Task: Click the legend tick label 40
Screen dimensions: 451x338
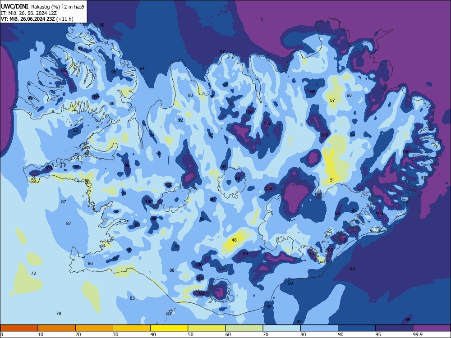Action: [x=153, y=334]
